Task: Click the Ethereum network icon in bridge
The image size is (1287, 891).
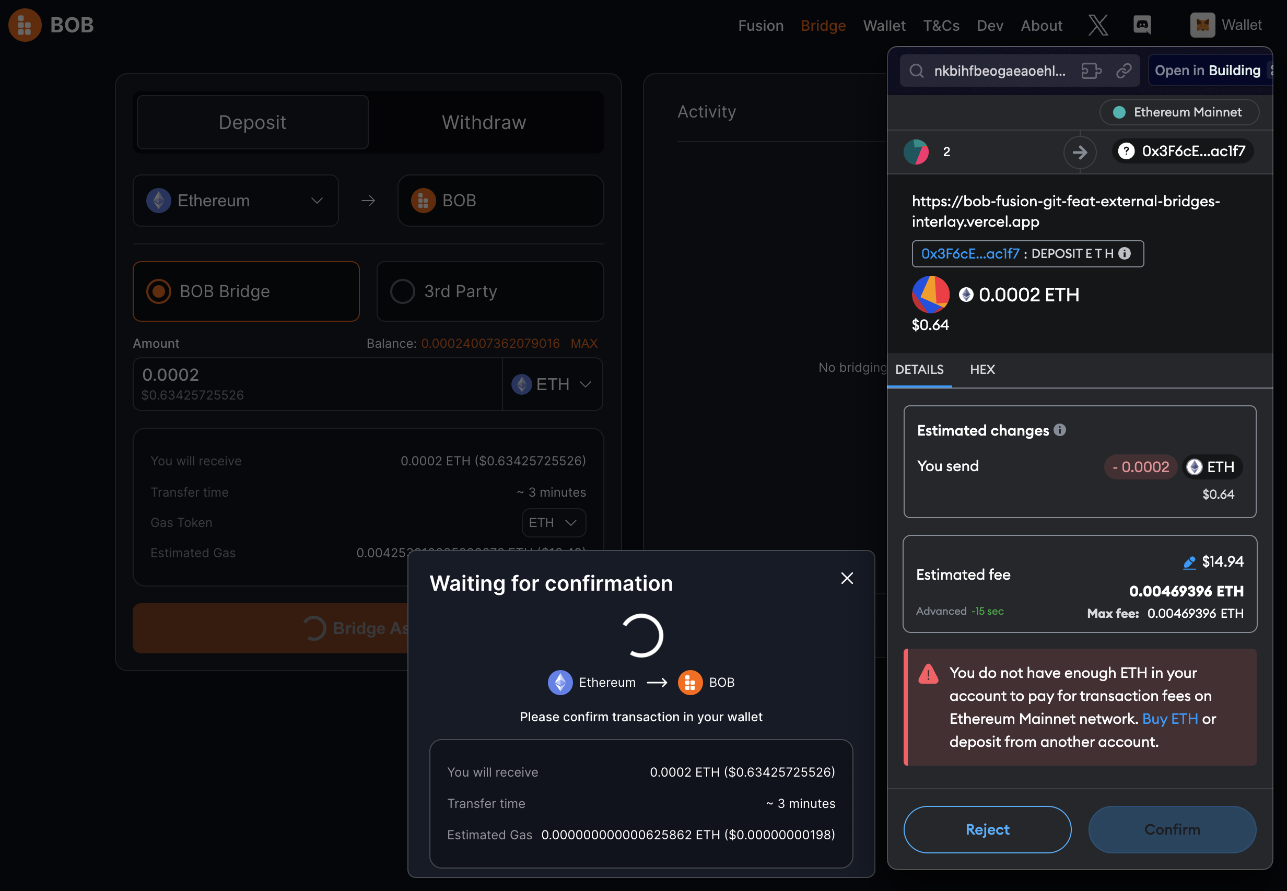Action: pos(158,200)
